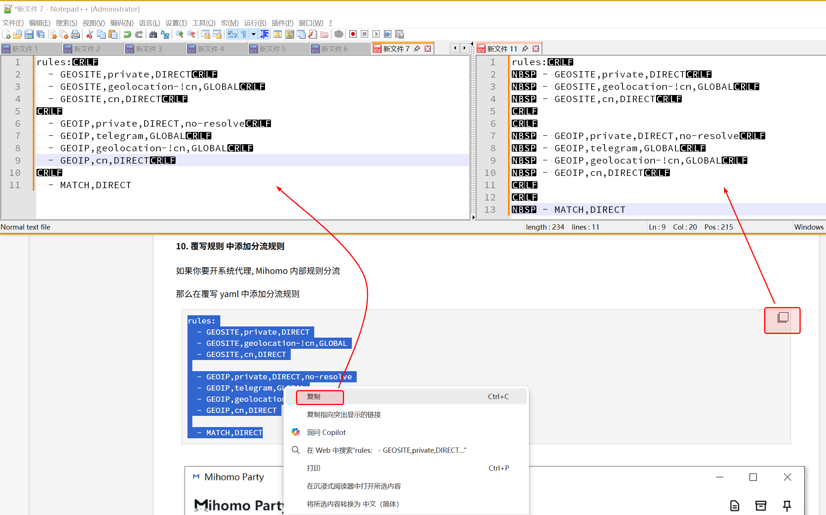The image size is (826, 515).
Task: Toggle Word wrap toolbar button
Action: [x=232, y=34]
